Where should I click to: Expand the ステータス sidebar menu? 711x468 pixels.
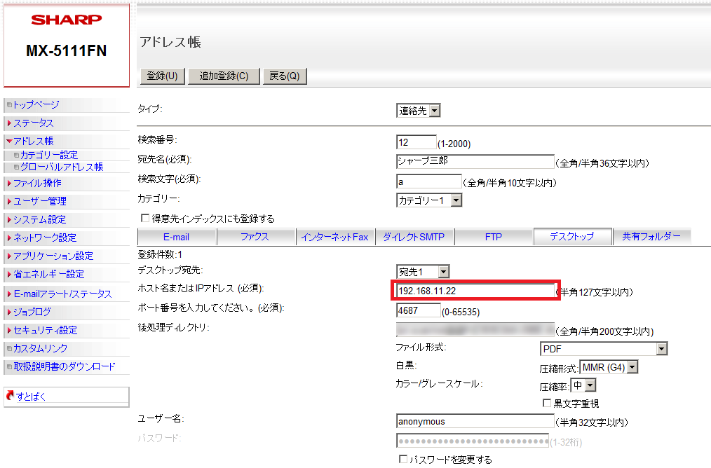pos(33,123)
